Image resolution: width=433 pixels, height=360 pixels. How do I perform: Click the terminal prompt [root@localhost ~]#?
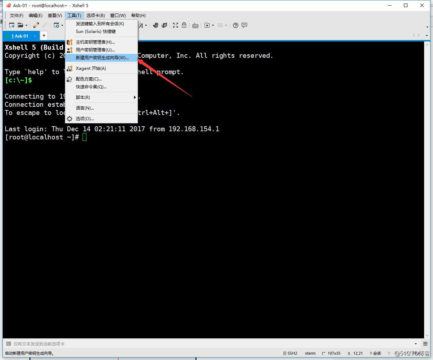42,137
